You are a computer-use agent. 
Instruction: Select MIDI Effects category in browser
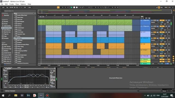6,30
